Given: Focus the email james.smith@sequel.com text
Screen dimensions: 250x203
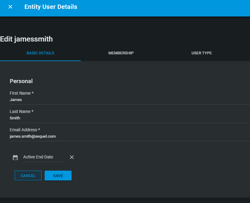Looking at the screenshot, I should coord(33,136).
